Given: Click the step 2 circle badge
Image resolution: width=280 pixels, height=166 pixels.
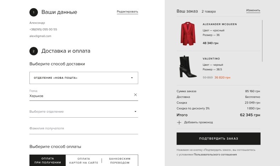Looking at the screenshot, I should 34,51.
